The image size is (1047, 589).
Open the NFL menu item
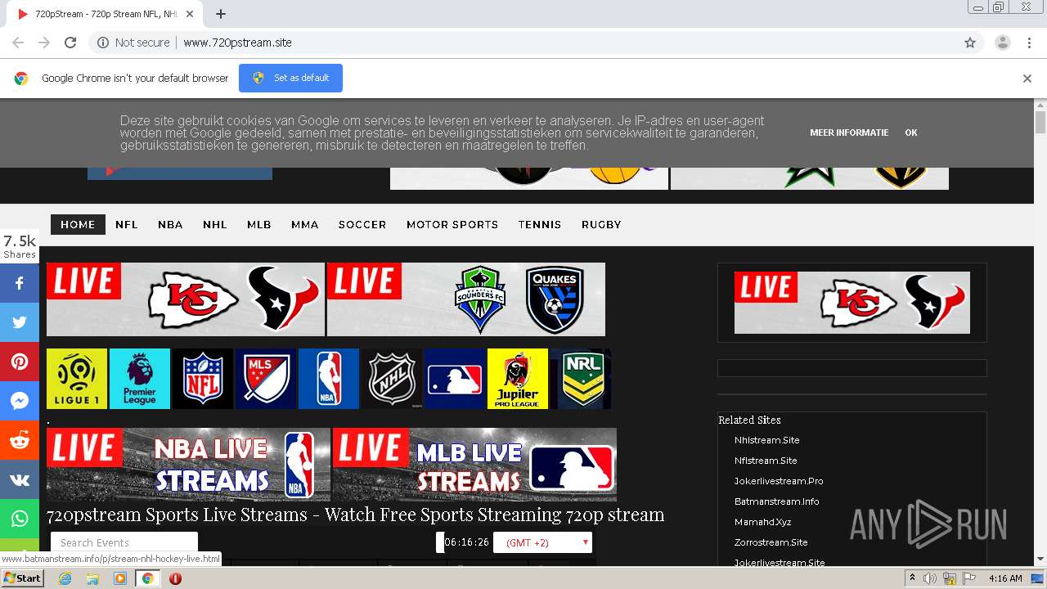pos(127,224)
